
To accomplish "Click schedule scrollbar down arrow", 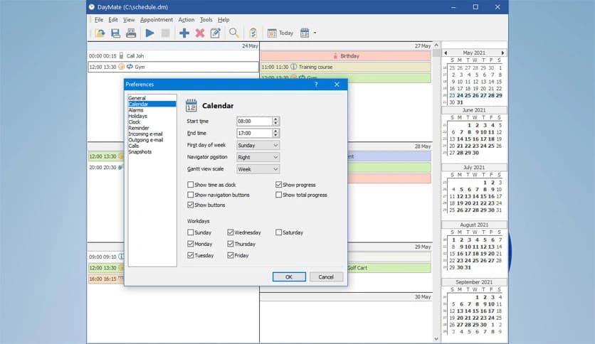I will click(436, 339).
